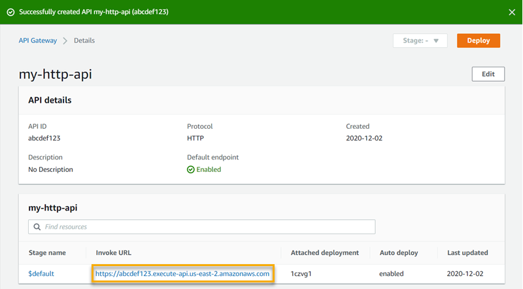Click the success checkmark icon in banner
523x289 pixels.
10,12
